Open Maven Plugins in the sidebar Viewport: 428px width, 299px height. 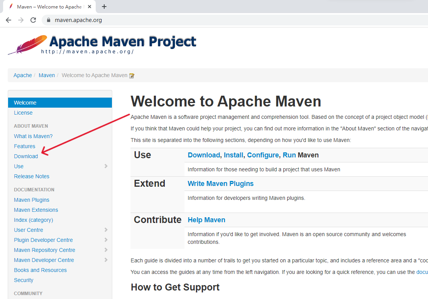(32, 200)
